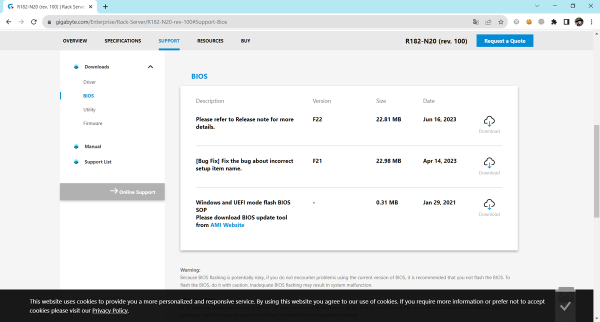Open the AMI Website link
The width and height of the screenshot is (600, 322).
pos(227,225)
